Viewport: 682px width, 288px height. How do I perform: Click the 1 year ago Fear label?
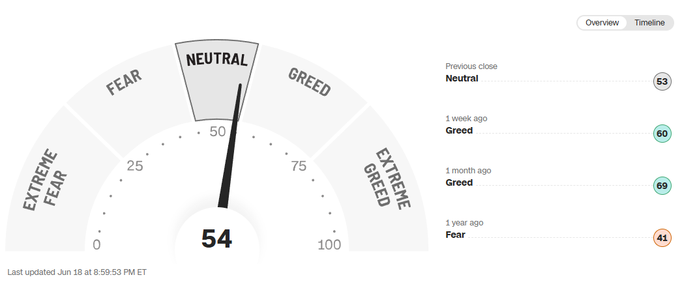[x=455, y=235]
